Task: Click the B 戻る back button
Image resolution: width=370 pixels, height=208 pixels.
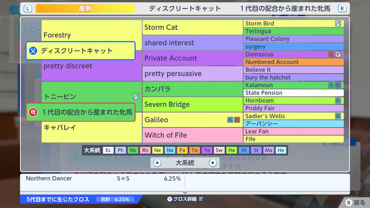Action: point(355,203)
